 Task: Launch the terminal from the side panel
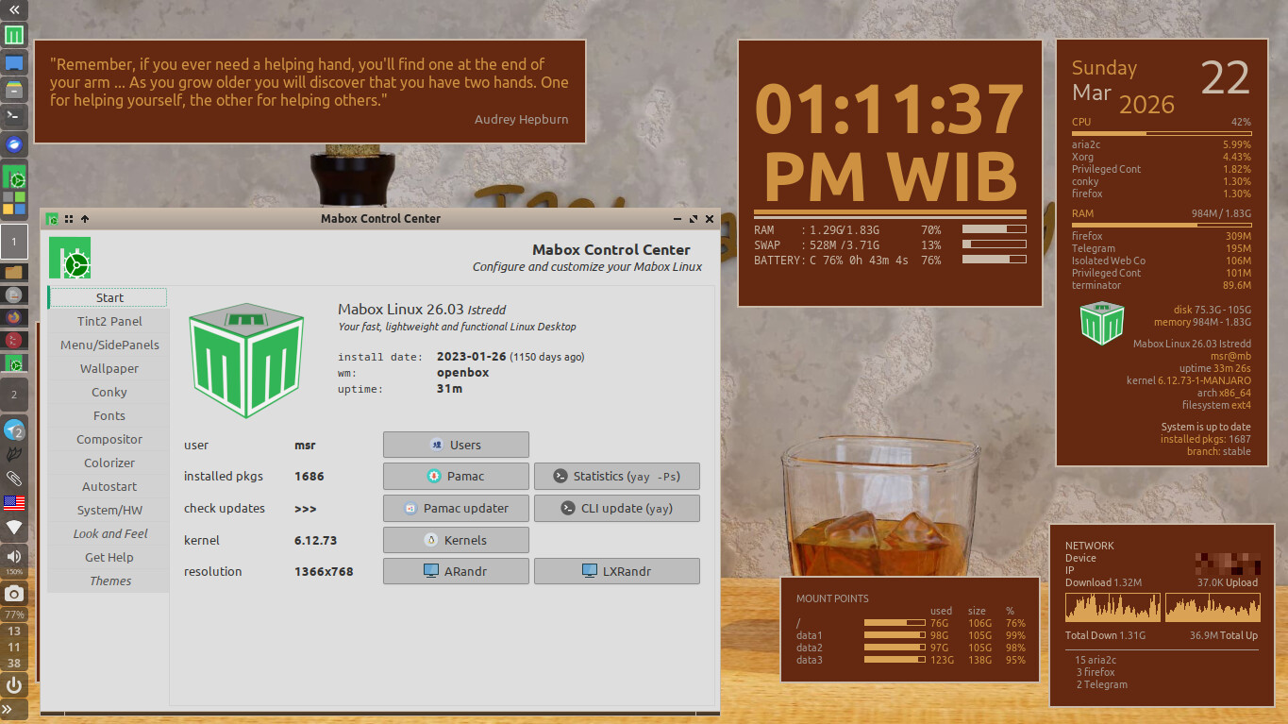click(x=14, y=116)
